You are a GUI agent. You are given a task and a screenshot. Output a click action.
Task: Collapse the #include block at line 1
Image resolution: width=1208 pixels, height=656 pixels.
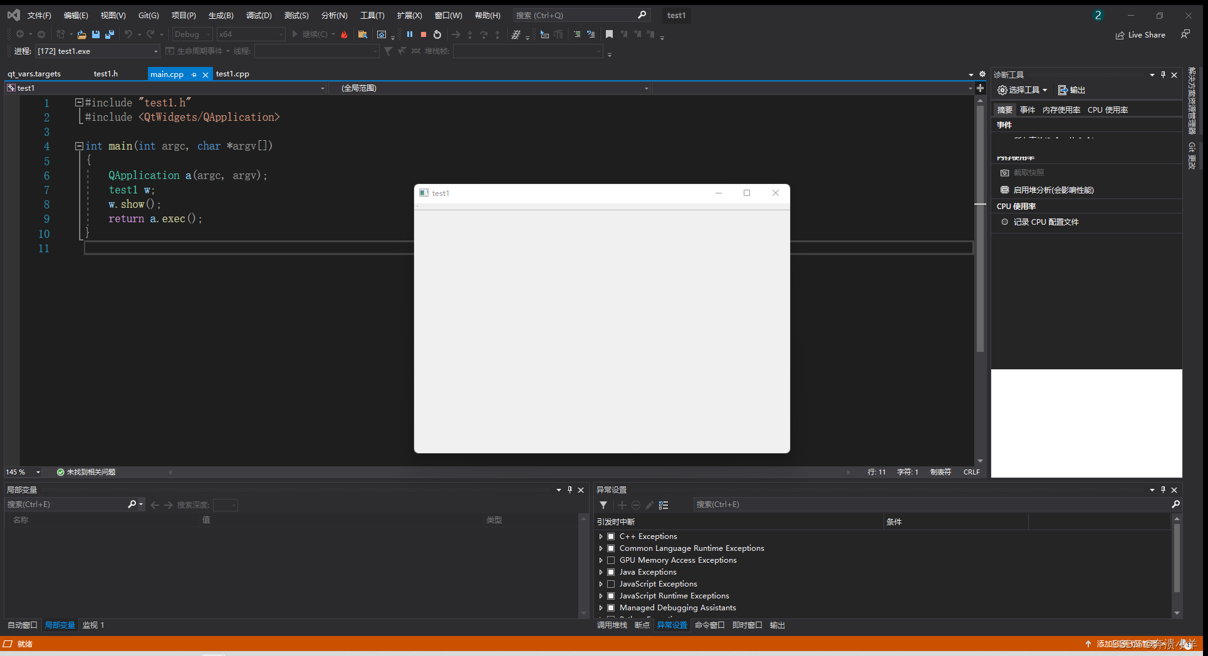pyautogui.click(x=79, y=102)
